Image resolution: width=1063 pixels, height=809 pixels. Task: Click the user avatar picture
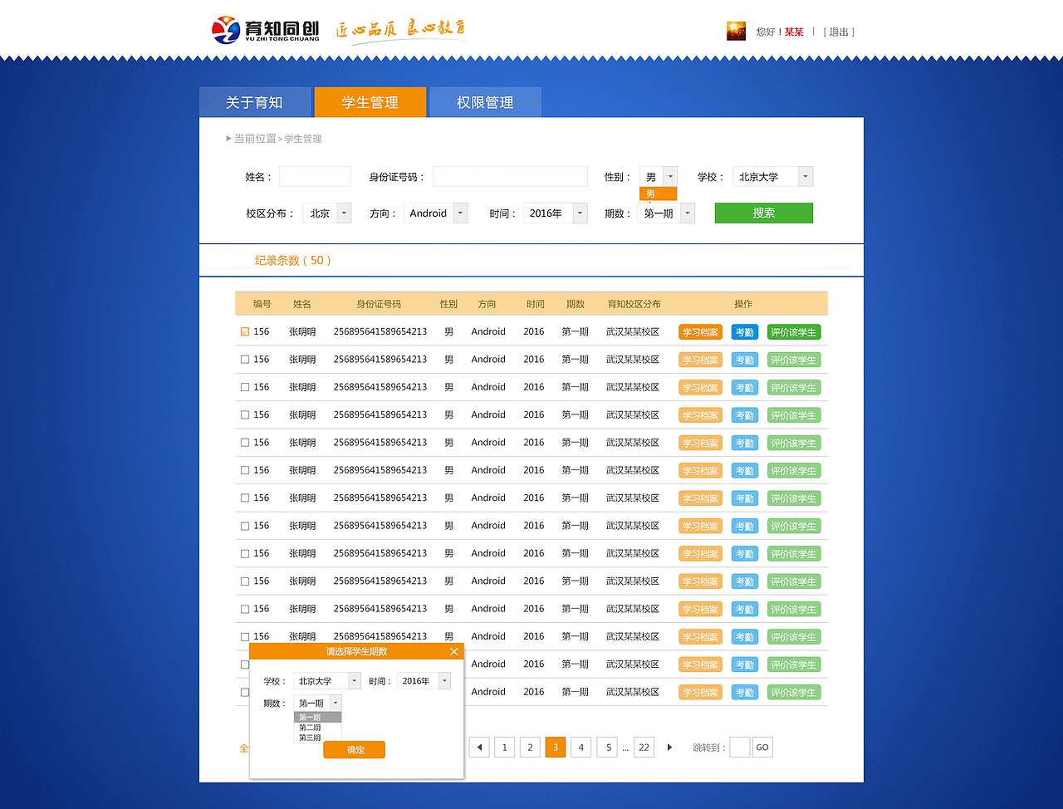[x=736, y=32]
